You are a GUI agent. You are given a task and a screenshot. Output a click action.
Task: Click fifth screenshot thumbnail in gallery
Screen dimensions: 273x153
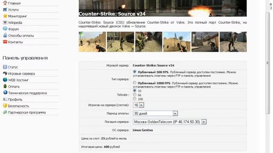[x=205, y=42]
